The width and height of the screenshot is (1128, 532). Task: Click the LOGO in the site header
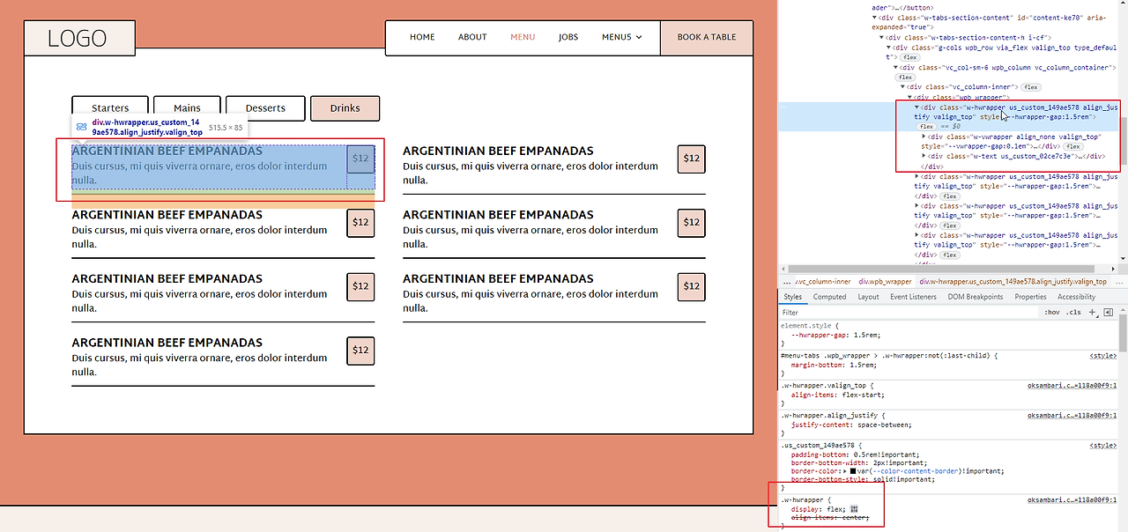pos(78,38)
